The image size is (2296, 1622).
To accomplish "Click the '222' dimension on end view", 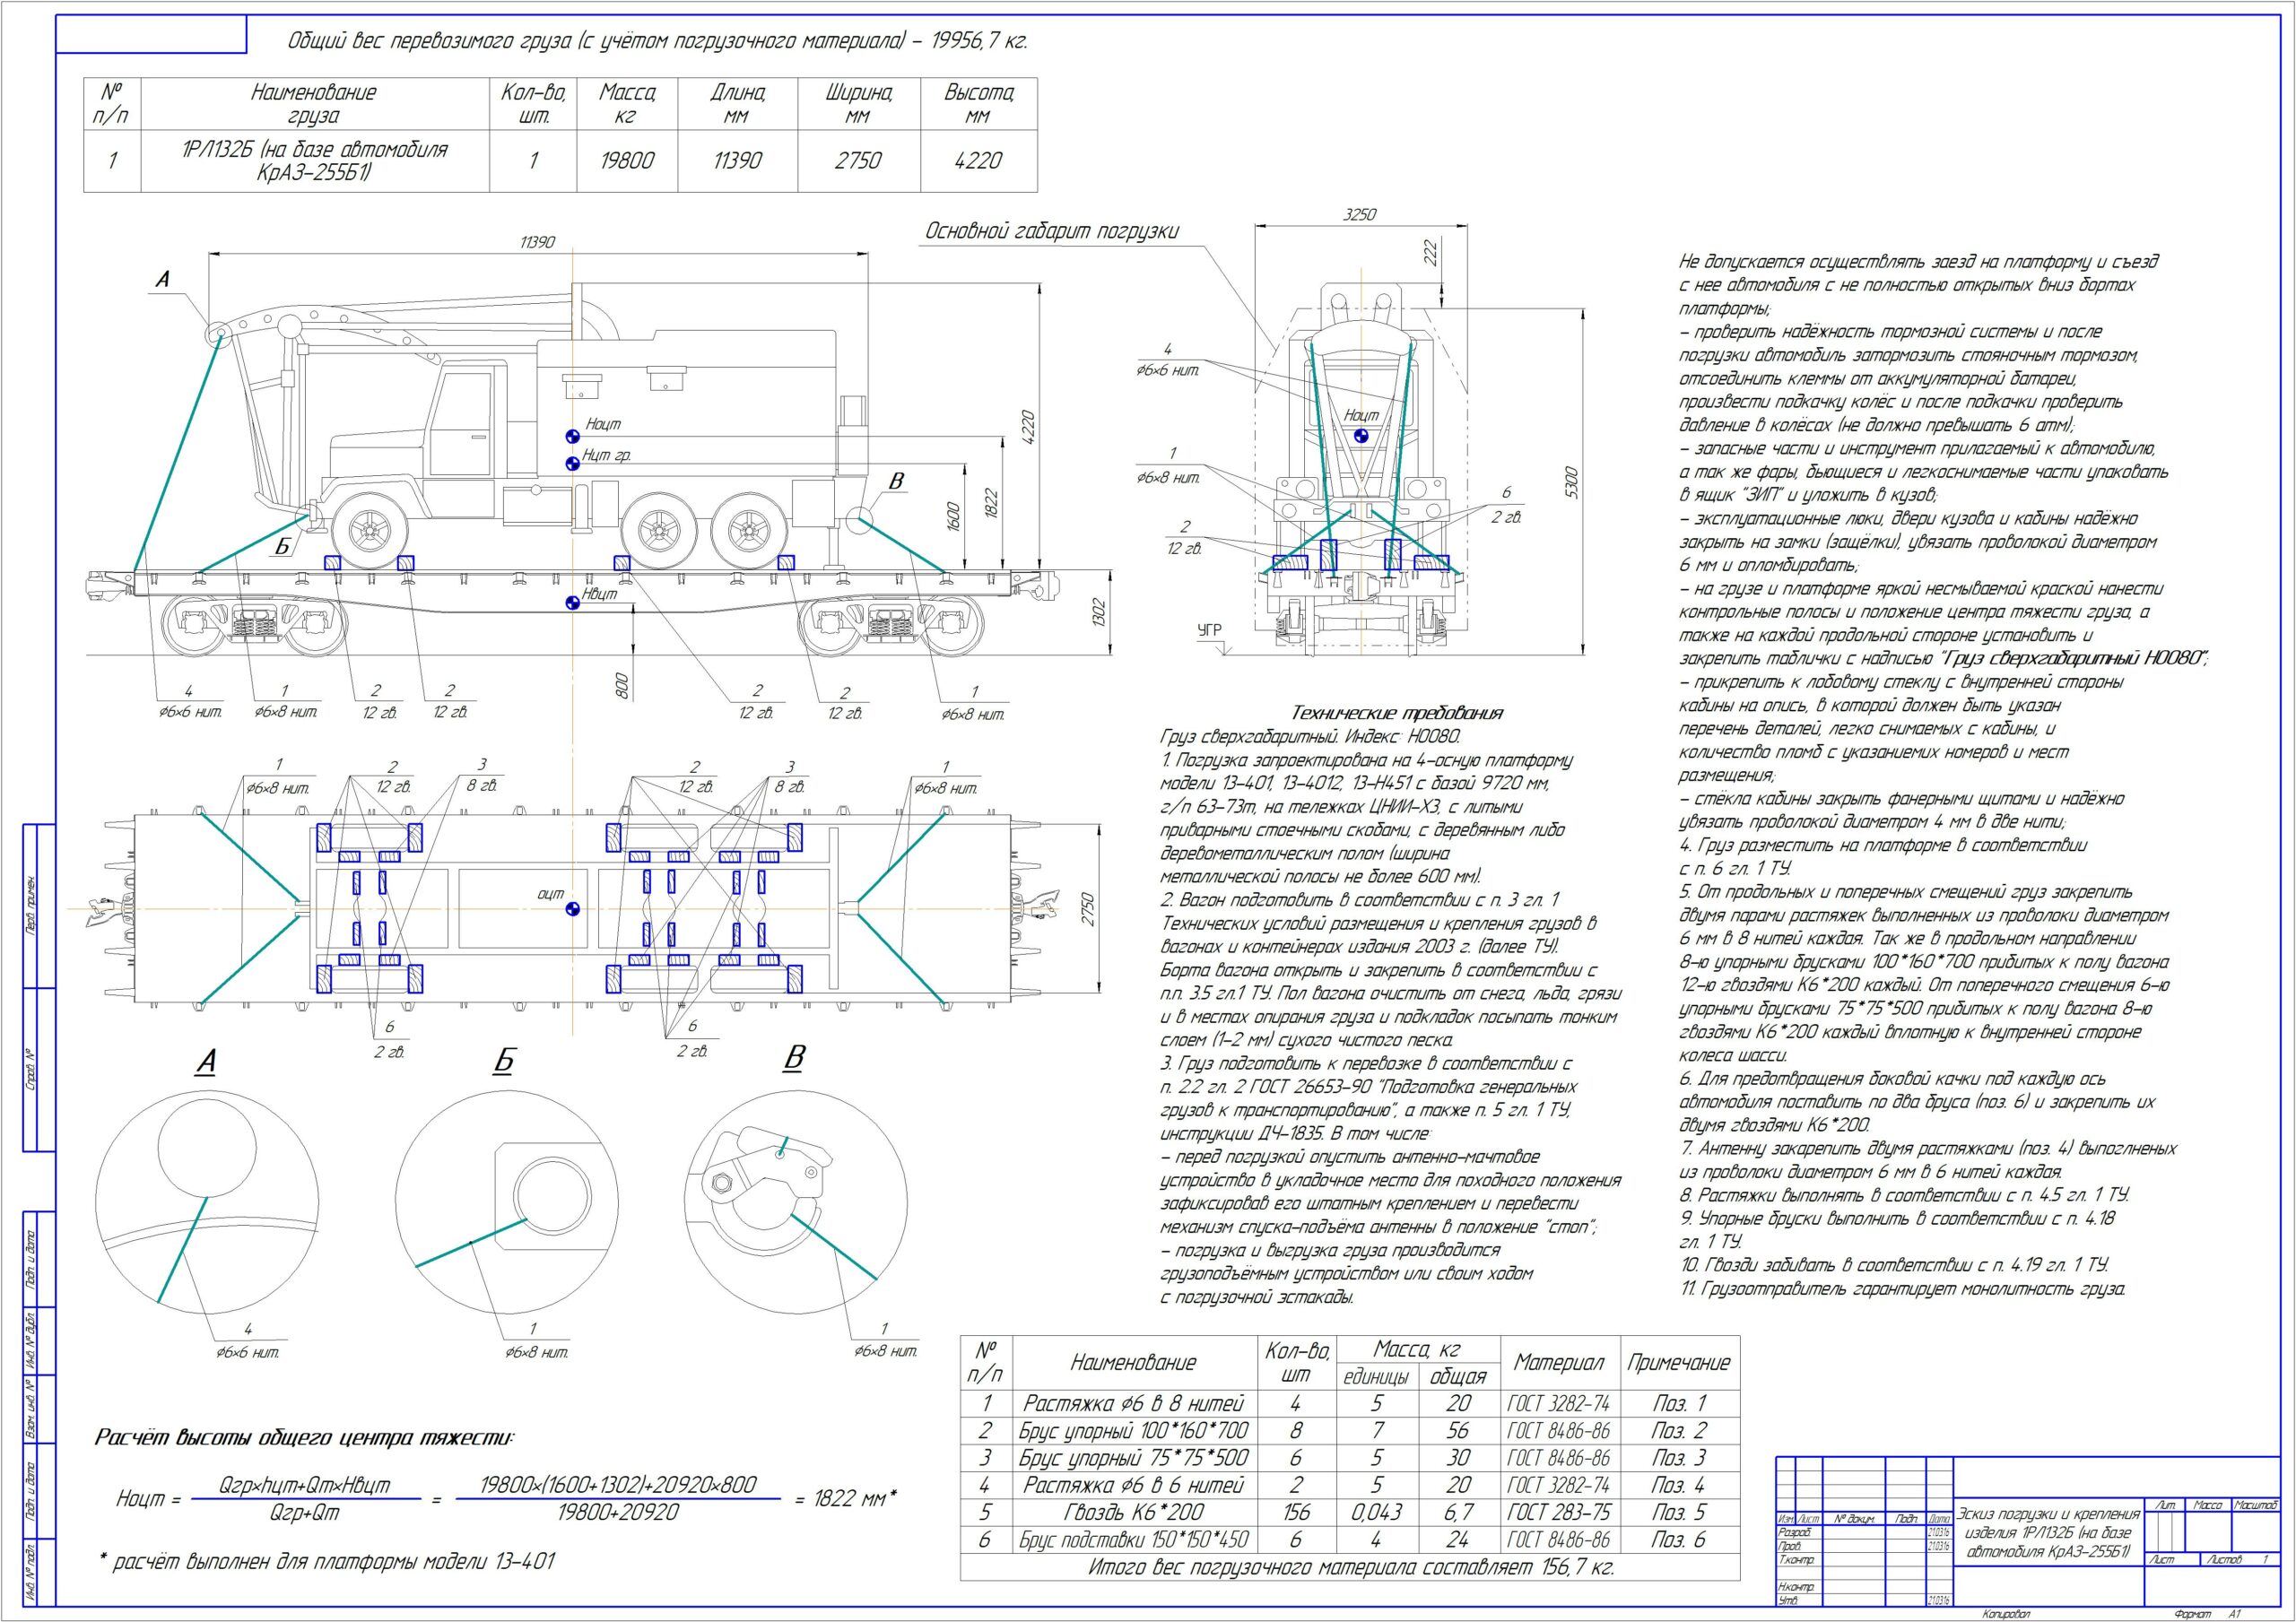I will click(1430, 252).
